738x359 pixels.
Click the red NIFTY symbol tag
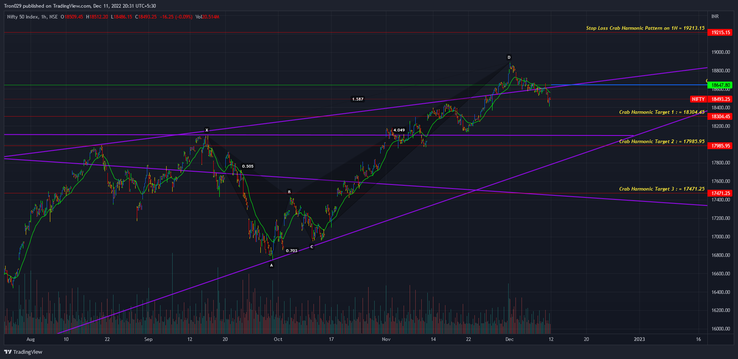(x=698, y=99)
